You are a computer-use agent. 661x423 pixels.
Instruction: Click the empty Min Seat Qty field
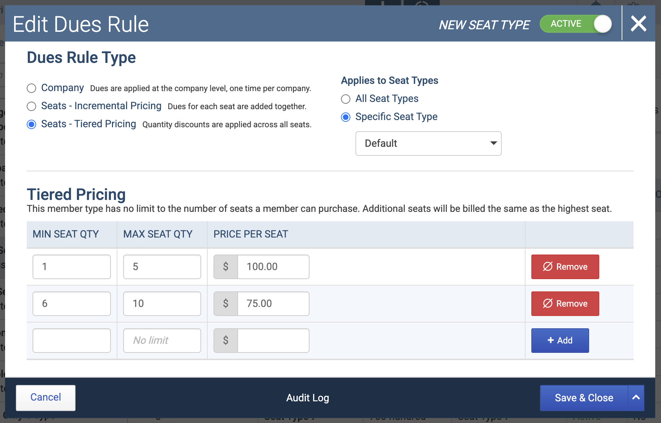pos(72,341)
